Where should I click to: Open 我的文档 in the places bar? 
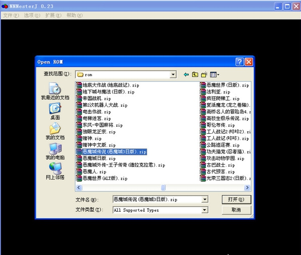pos(55,131)
